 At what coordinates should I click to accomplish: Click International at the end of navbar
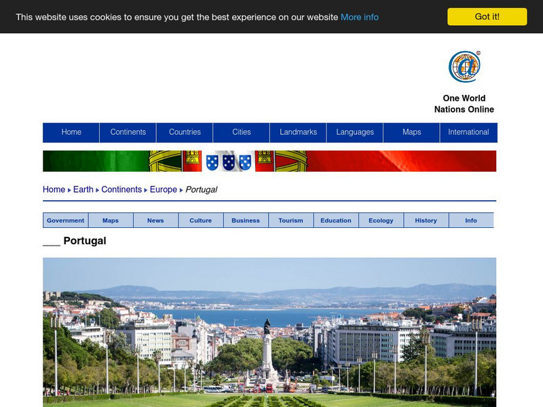click(468, 132)
